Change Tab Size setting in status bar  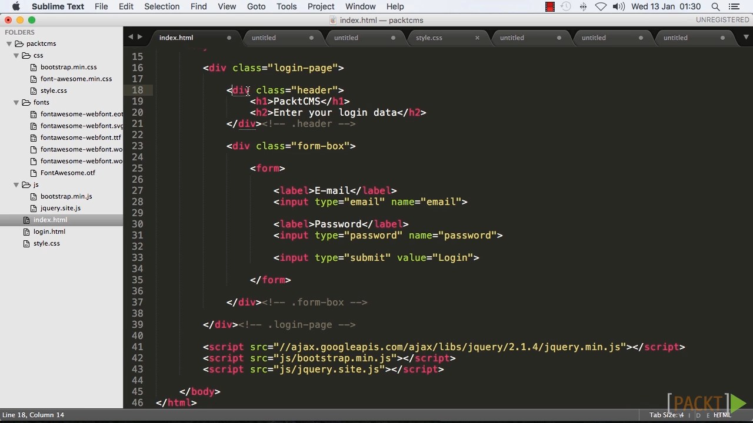click(x=667, y=415)
